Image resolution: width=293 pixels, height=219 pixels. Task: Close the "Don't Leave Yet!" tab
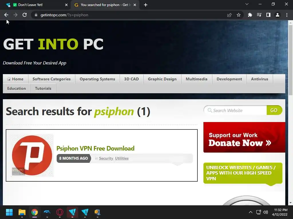pyautogui.click(x=66, y=5)
